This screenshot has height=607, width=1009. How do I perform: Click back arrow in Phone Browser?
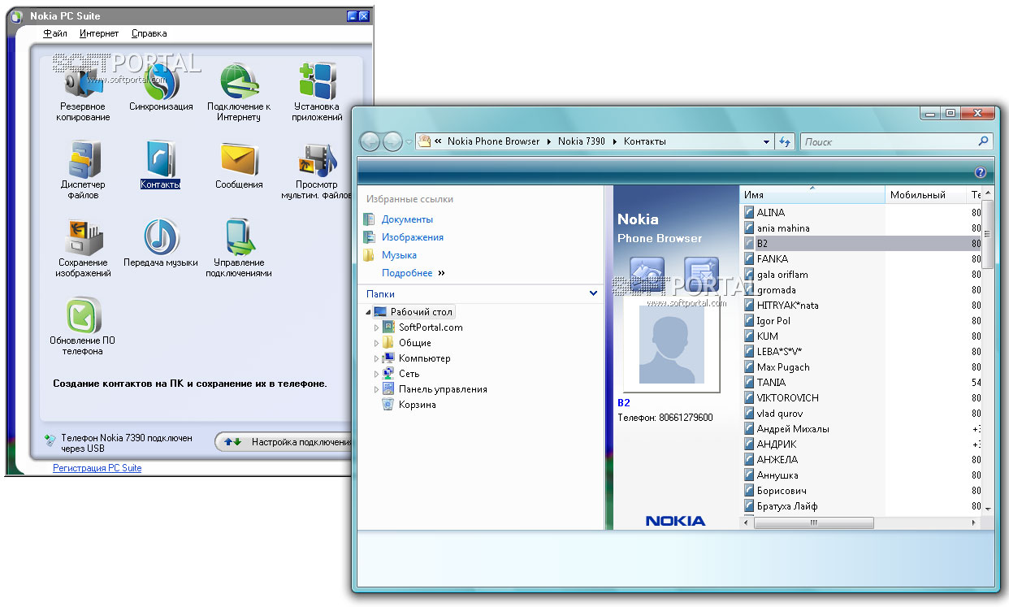(370, 141)
